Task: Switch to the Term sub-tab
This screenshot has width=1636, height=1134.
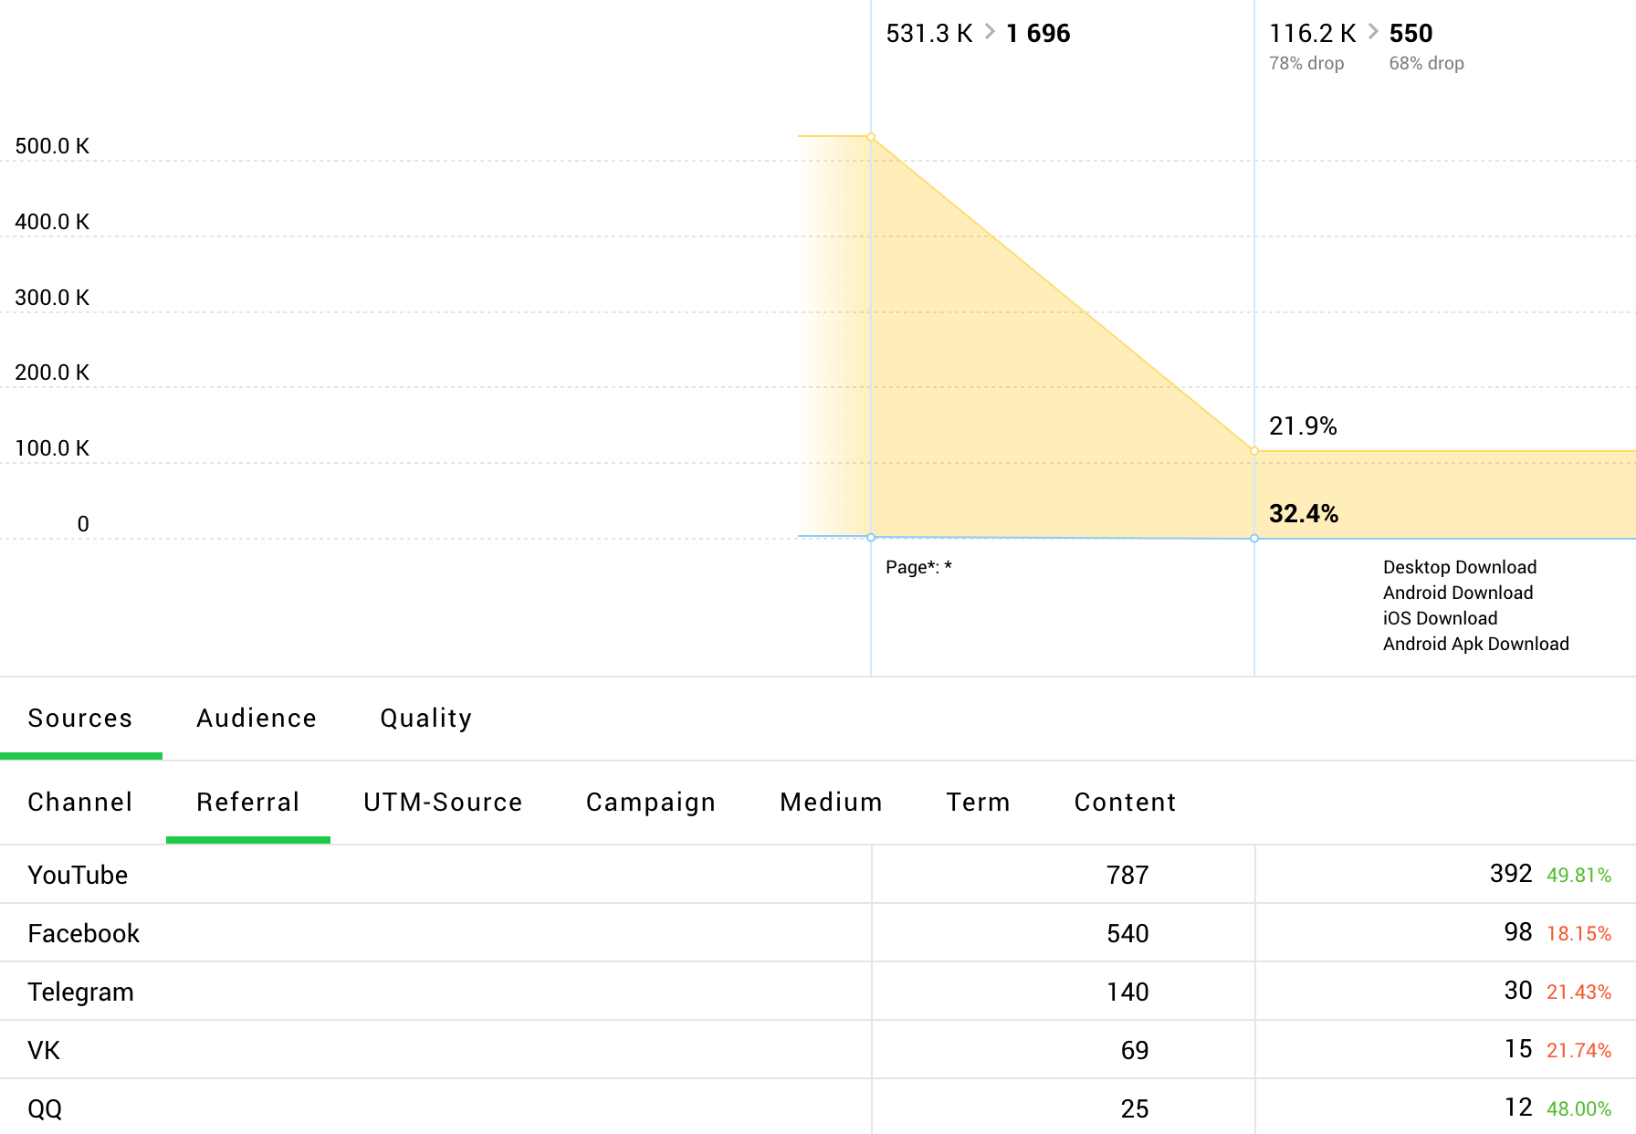Action: tap(977, 802)
